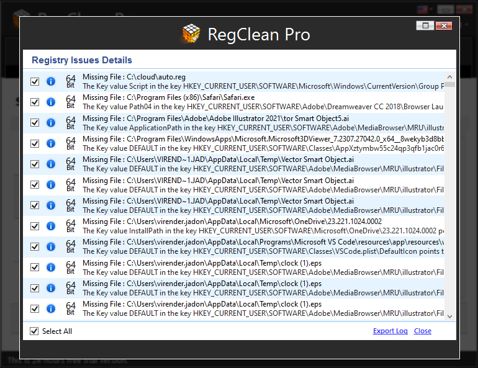
Task: Select 'The Key value Path04' Dreamweaver line
Action: click(263, 107)
